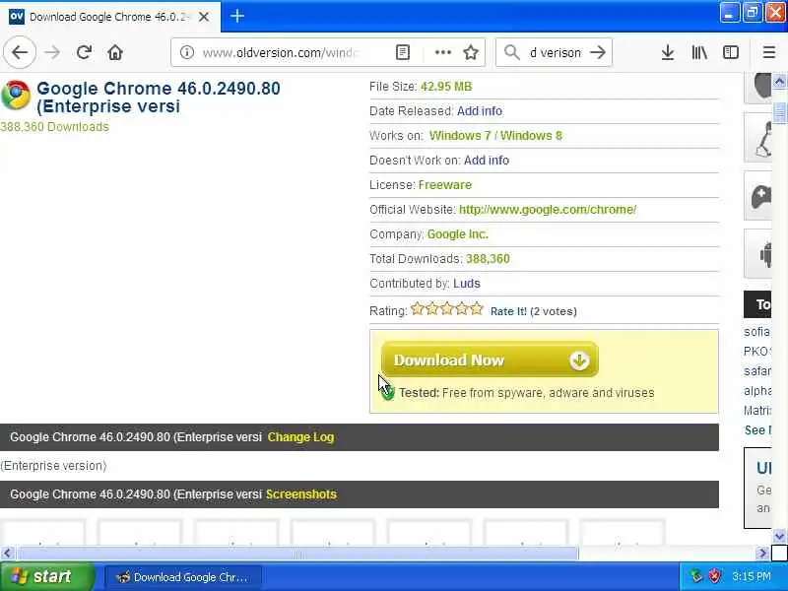Click the Change Log heading
788x591 pixels.
[x=300, y=437]
